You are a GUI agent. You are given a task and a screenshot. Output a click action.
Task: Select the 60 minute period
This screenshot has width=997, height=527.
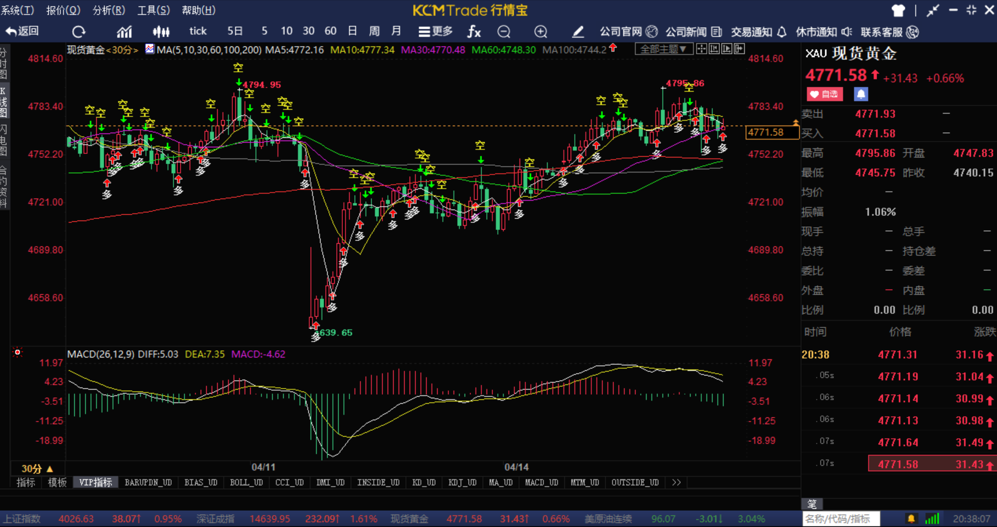(330, 31)
